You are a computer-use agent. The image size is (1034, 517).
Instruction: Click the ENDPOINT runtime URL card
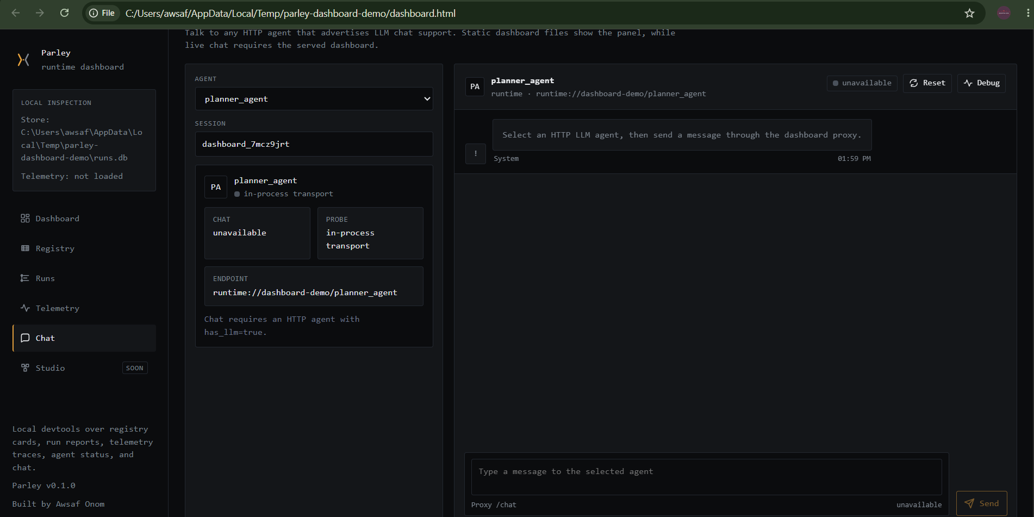314,286
